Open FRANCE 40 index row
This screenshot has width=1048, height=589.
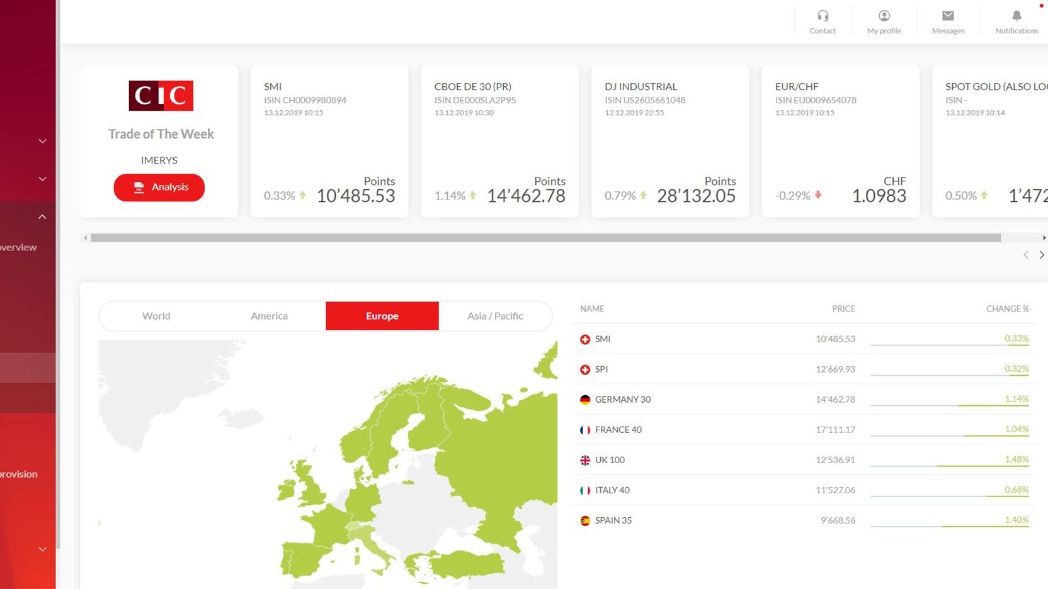(618, 430)
